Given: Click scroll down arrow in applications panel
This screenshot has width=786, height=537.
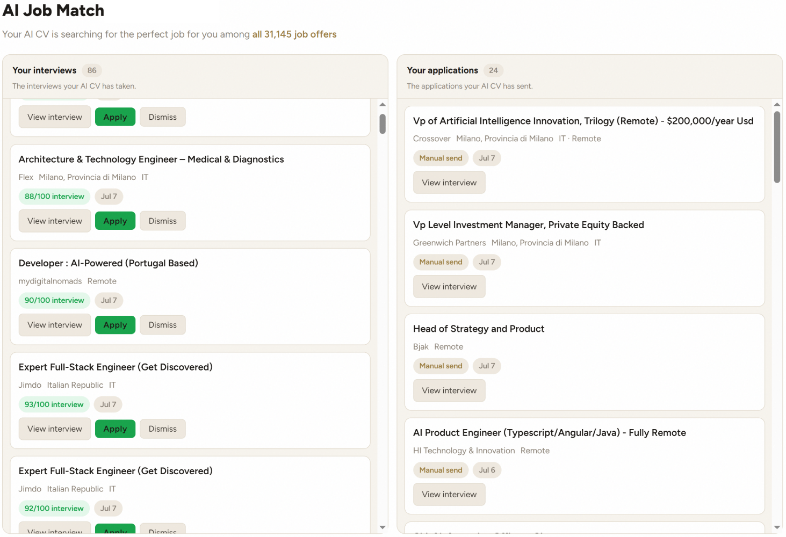Looking at the screenshot, I should click(777, 527).
